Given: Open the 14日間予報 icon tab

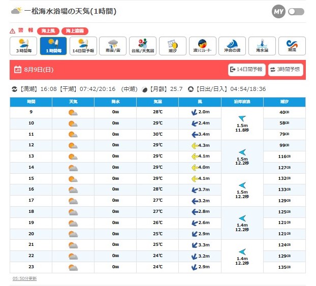Looking at the screenshot, I should pos(83,46).
